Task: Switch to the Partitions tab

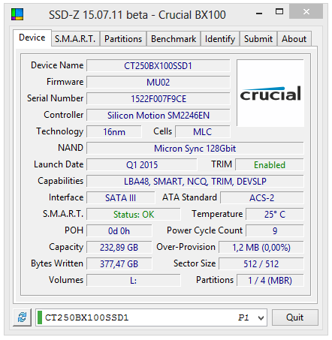Action: click(x=123, y=39)
